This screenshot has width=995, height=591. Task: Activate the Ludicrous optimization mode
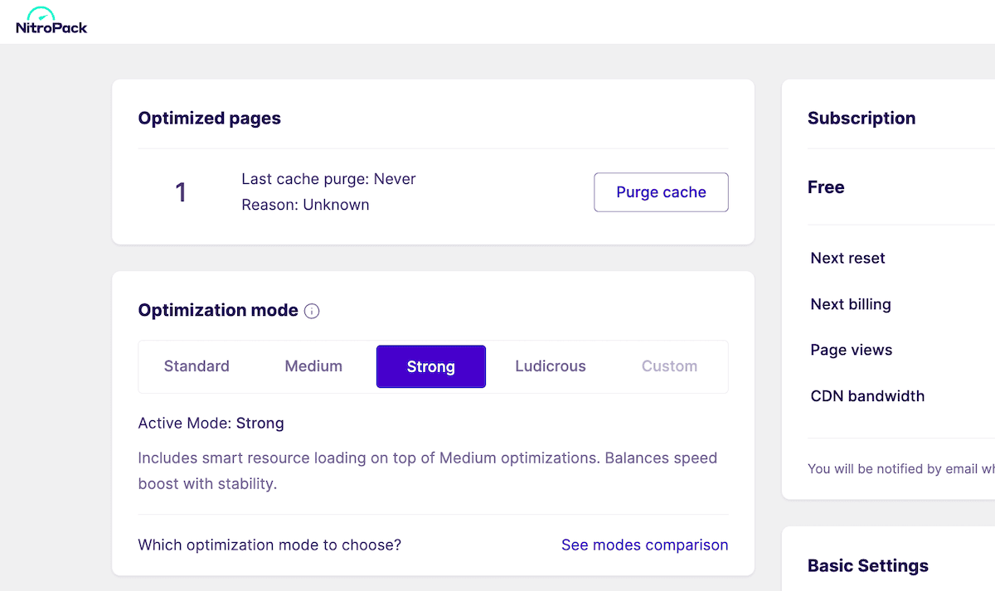coord(551,366)
